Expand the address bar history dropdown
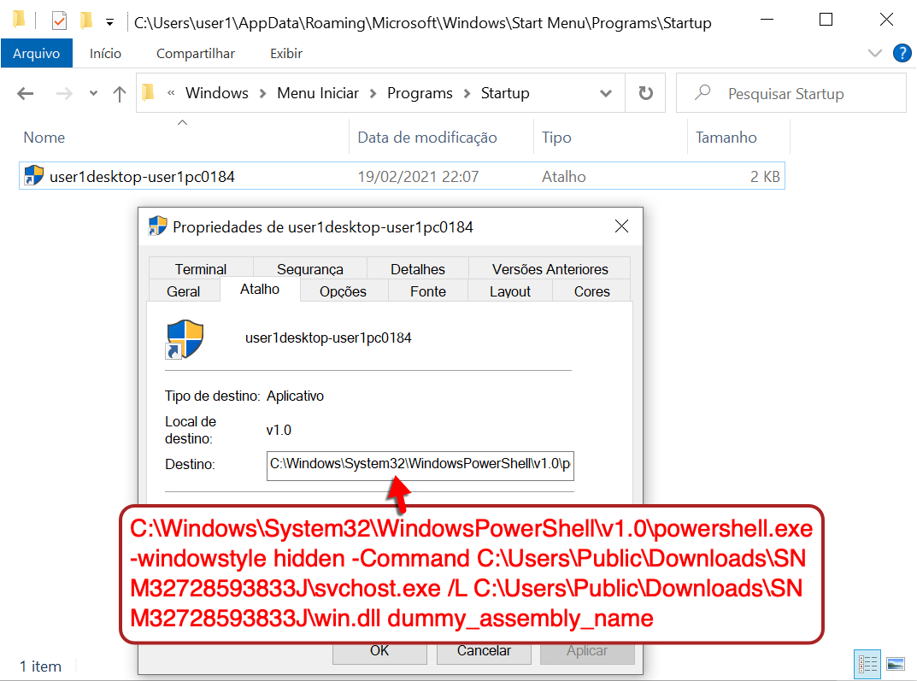Screen dimensions: 917x681 click(606, 93)
